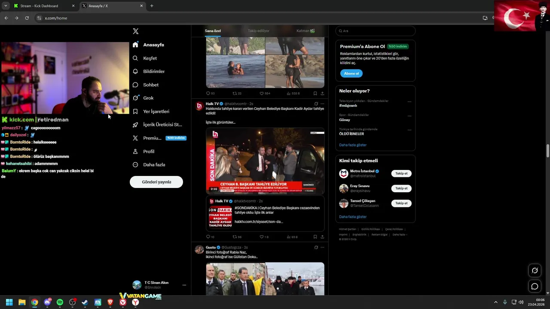Open Yer İşaretleri bookmarks

[x=151, y=112]
